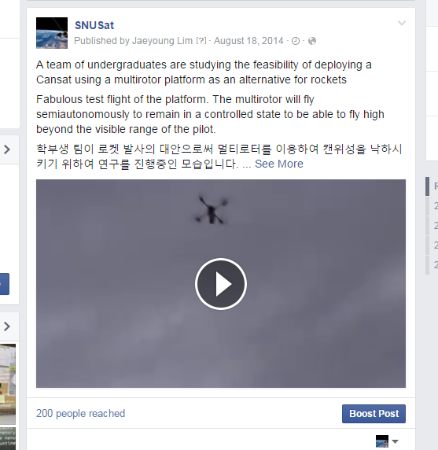Open the August 18, 2014 post timestamp

click(248, 41)
